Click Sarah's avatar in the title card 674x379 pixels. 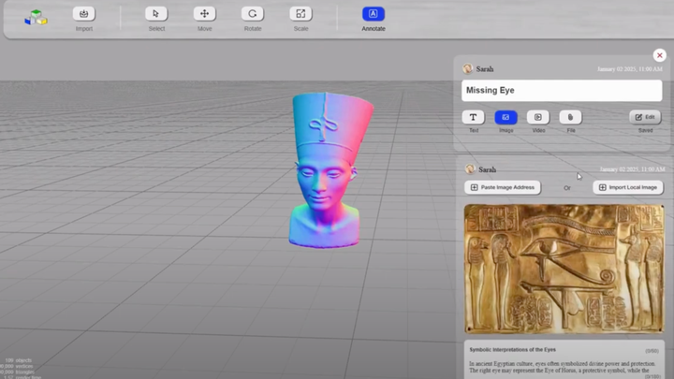[468, 69]
